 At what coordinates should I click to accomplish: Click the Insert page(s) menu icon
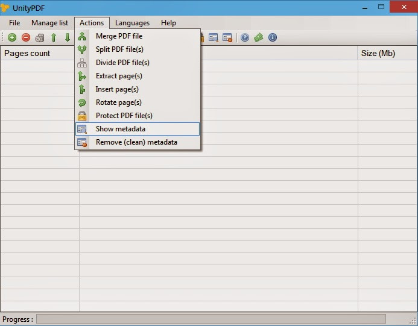coord(82,89)
